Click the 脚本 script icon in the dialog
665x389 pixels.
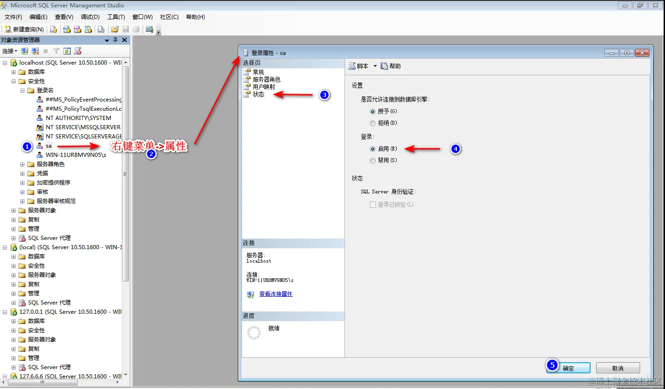(352, 66)
